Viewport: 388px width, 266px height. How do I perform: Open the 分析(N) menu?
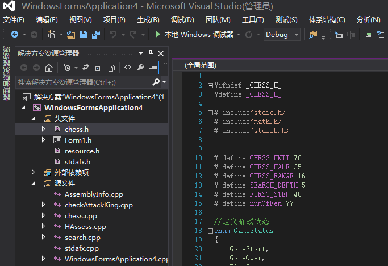coord(368,19)
